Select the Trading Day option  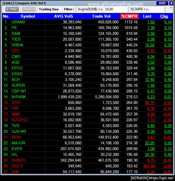(49, 9)
